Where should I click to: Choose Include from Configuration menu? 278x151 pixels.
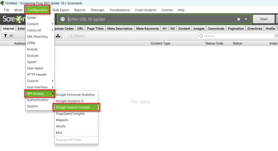pos(40,49)
